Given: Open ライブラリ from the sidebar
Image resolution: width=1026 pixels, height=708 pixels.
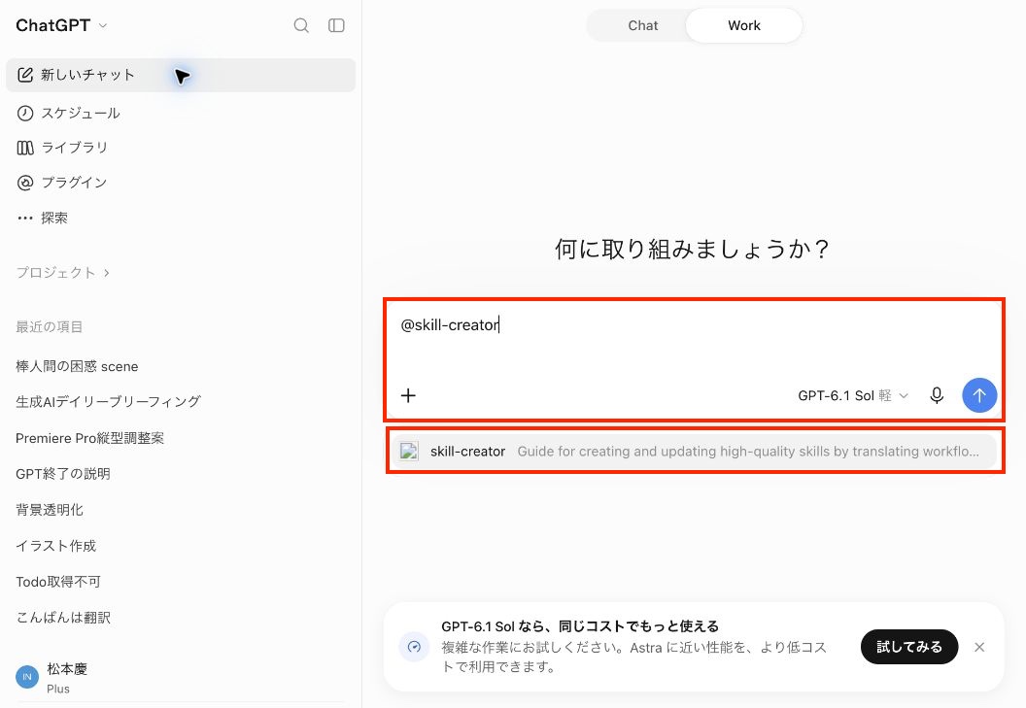Looking at the screenshot, I should (x=181, y=148).
